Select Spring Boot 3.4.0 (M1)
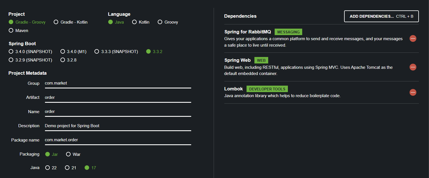Image resolution: width=429 pixels, height=178 pixels. pyautogui.click(x=73, y=51)
